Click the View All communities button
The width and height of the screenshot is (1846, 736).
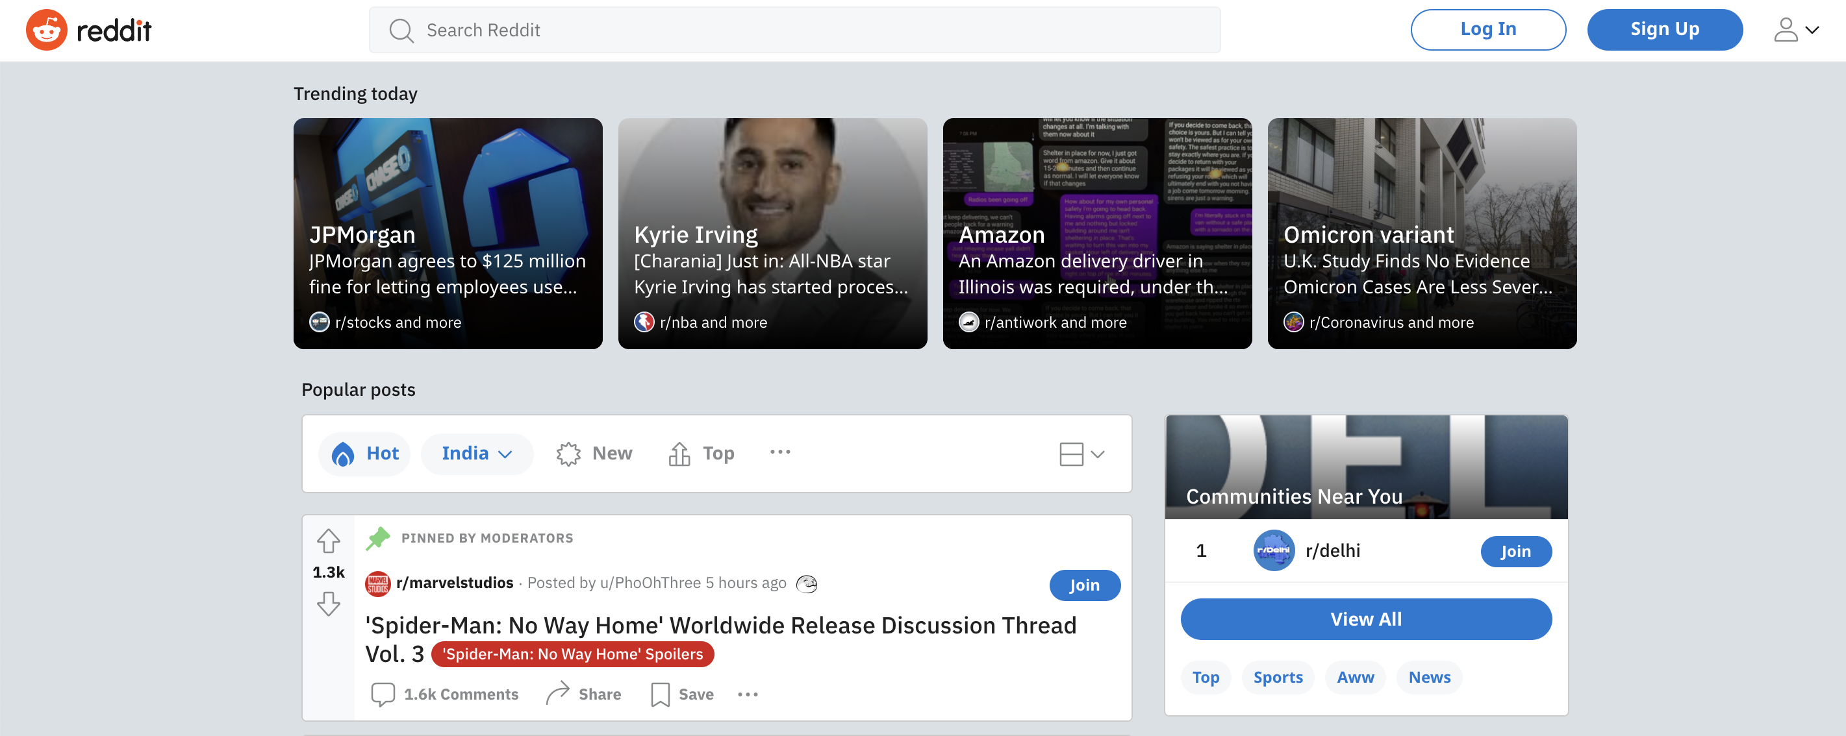point(1365,619)
